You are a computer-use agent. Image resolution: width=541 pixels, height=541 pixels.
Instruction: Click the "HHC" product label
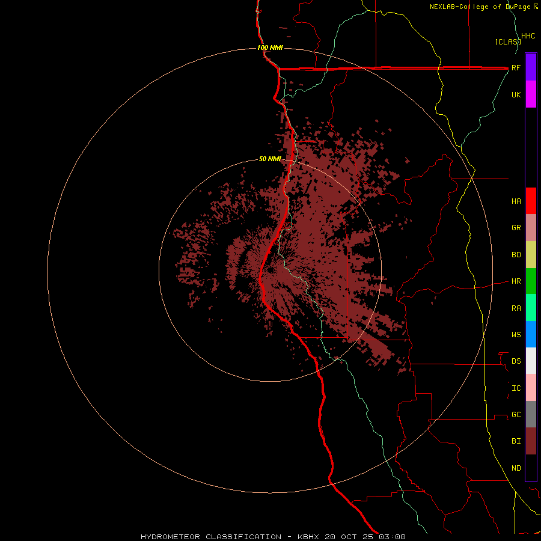528,36
